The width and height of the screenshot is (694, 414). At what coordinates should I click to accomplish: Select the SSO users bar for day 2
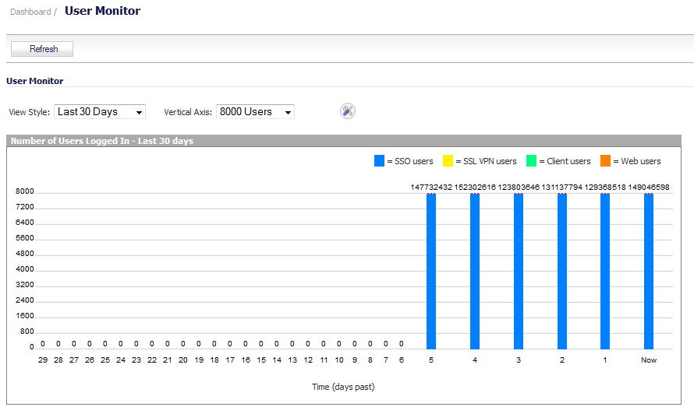[562, 272]
